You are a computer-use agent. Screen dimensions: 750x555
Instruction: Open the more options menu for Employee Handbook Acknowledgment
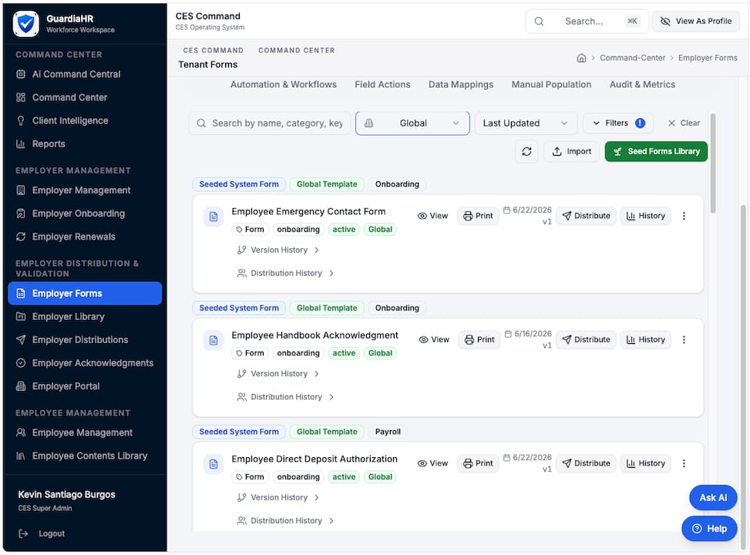point(684,340)
